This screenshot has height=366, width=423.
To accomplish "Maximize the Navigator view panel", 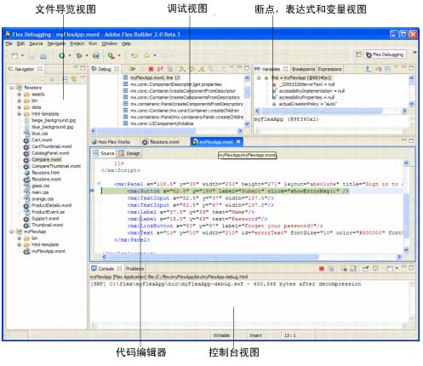I will [x=83, y=68].
